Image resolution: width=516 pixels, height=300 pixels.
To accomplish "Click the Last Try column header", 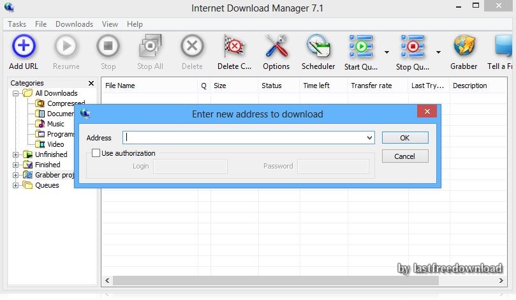I will pos(429,86).
